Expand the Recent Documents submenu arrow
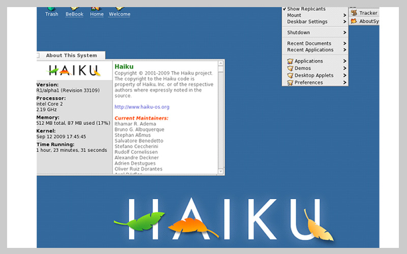407x254 pixels. [x=345, y=43]
